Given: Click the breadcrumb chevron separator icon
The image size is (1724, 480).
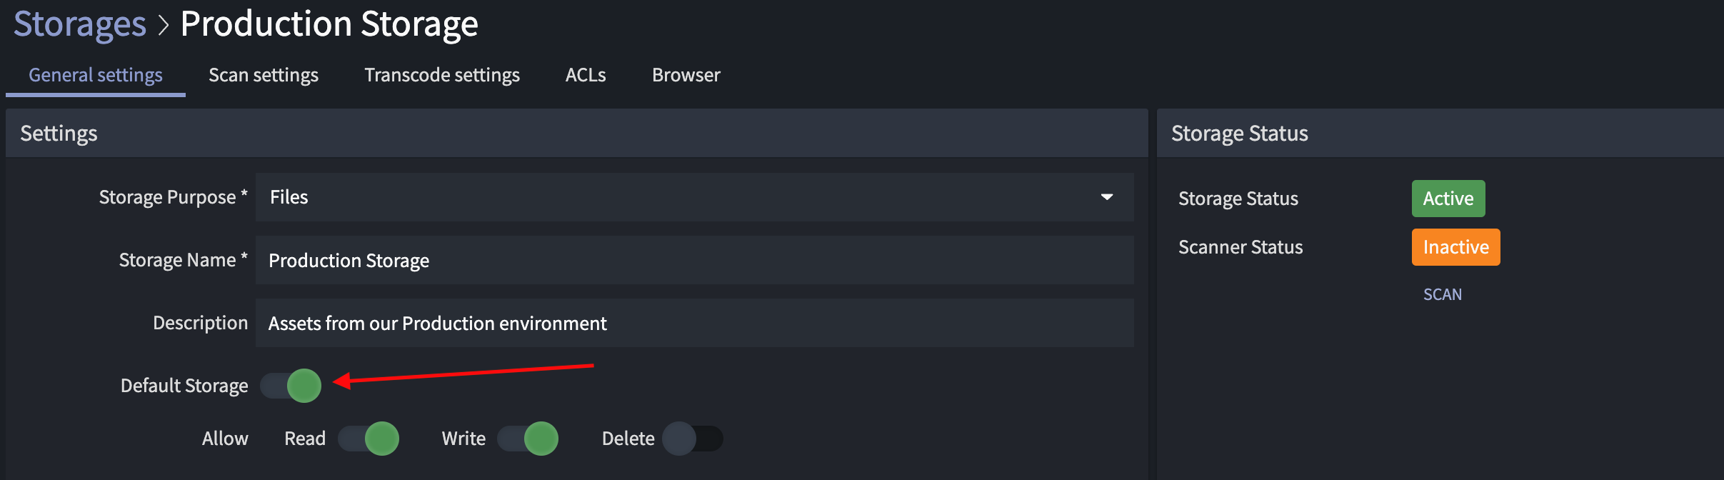Looking at the screenshot, I should [164, 26].
